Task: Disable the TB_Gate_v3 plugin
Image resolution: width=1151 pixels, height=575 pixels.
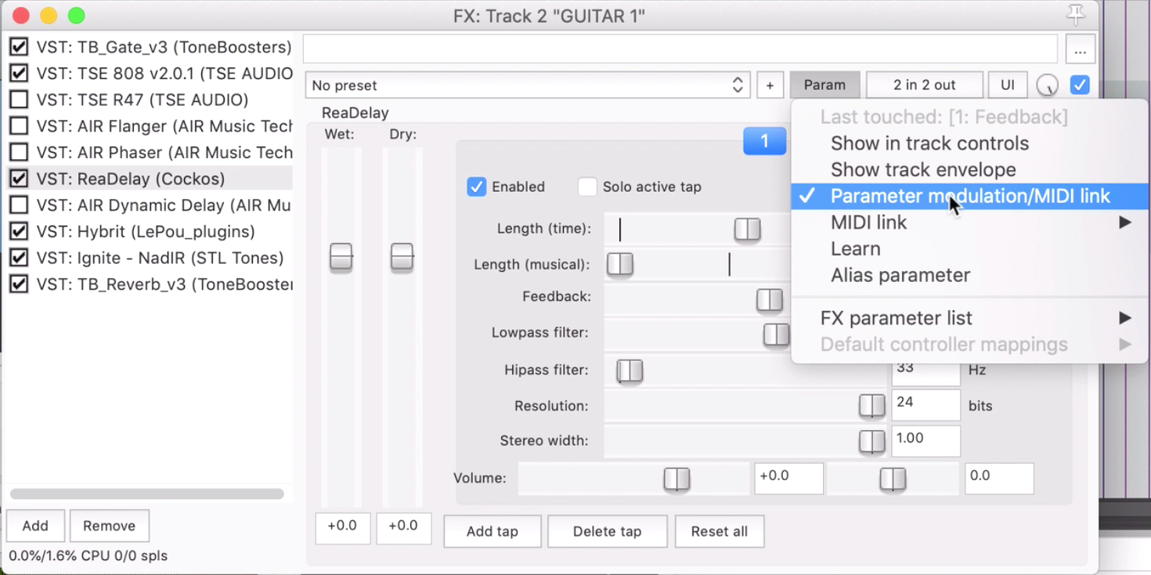Action: (x=19, y=47)
